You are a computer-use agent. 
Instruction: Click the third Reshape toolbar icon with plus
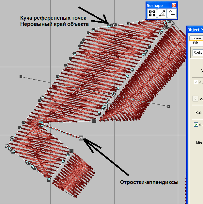171,13
